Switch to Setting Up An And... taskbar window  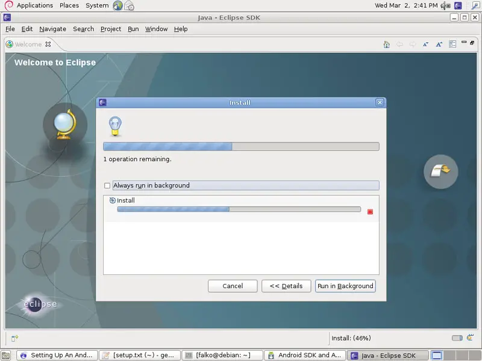(x=57, y=356)
